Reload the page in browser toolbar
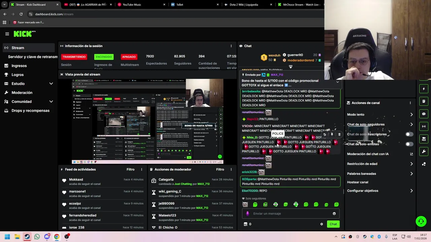 [21, 14]
